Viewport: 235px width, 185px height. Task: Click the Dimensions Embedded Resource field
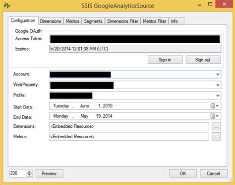tap(129, 126)
